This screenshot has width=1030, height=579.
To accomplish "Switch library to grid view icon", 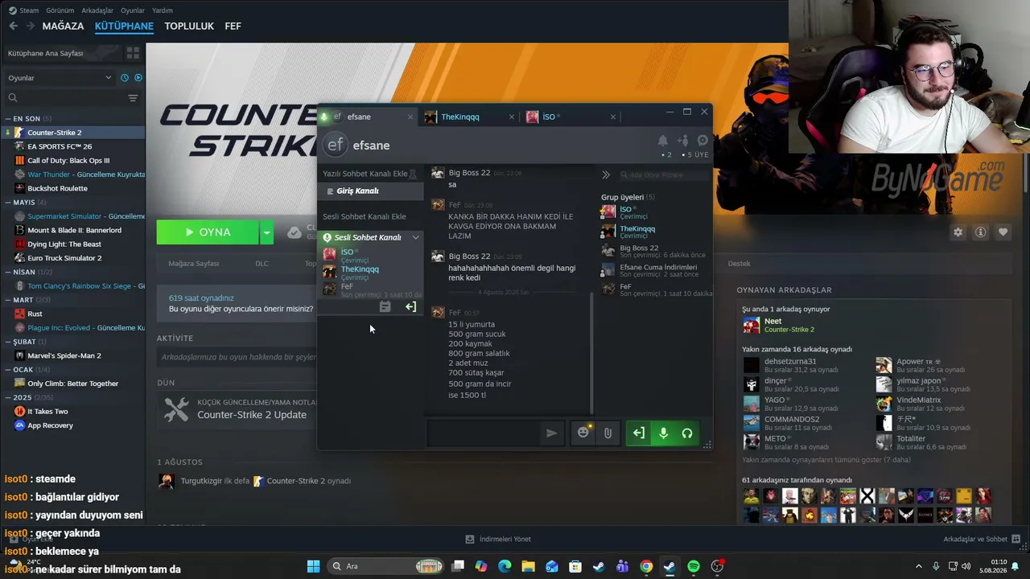I will [x=133, y=53].
